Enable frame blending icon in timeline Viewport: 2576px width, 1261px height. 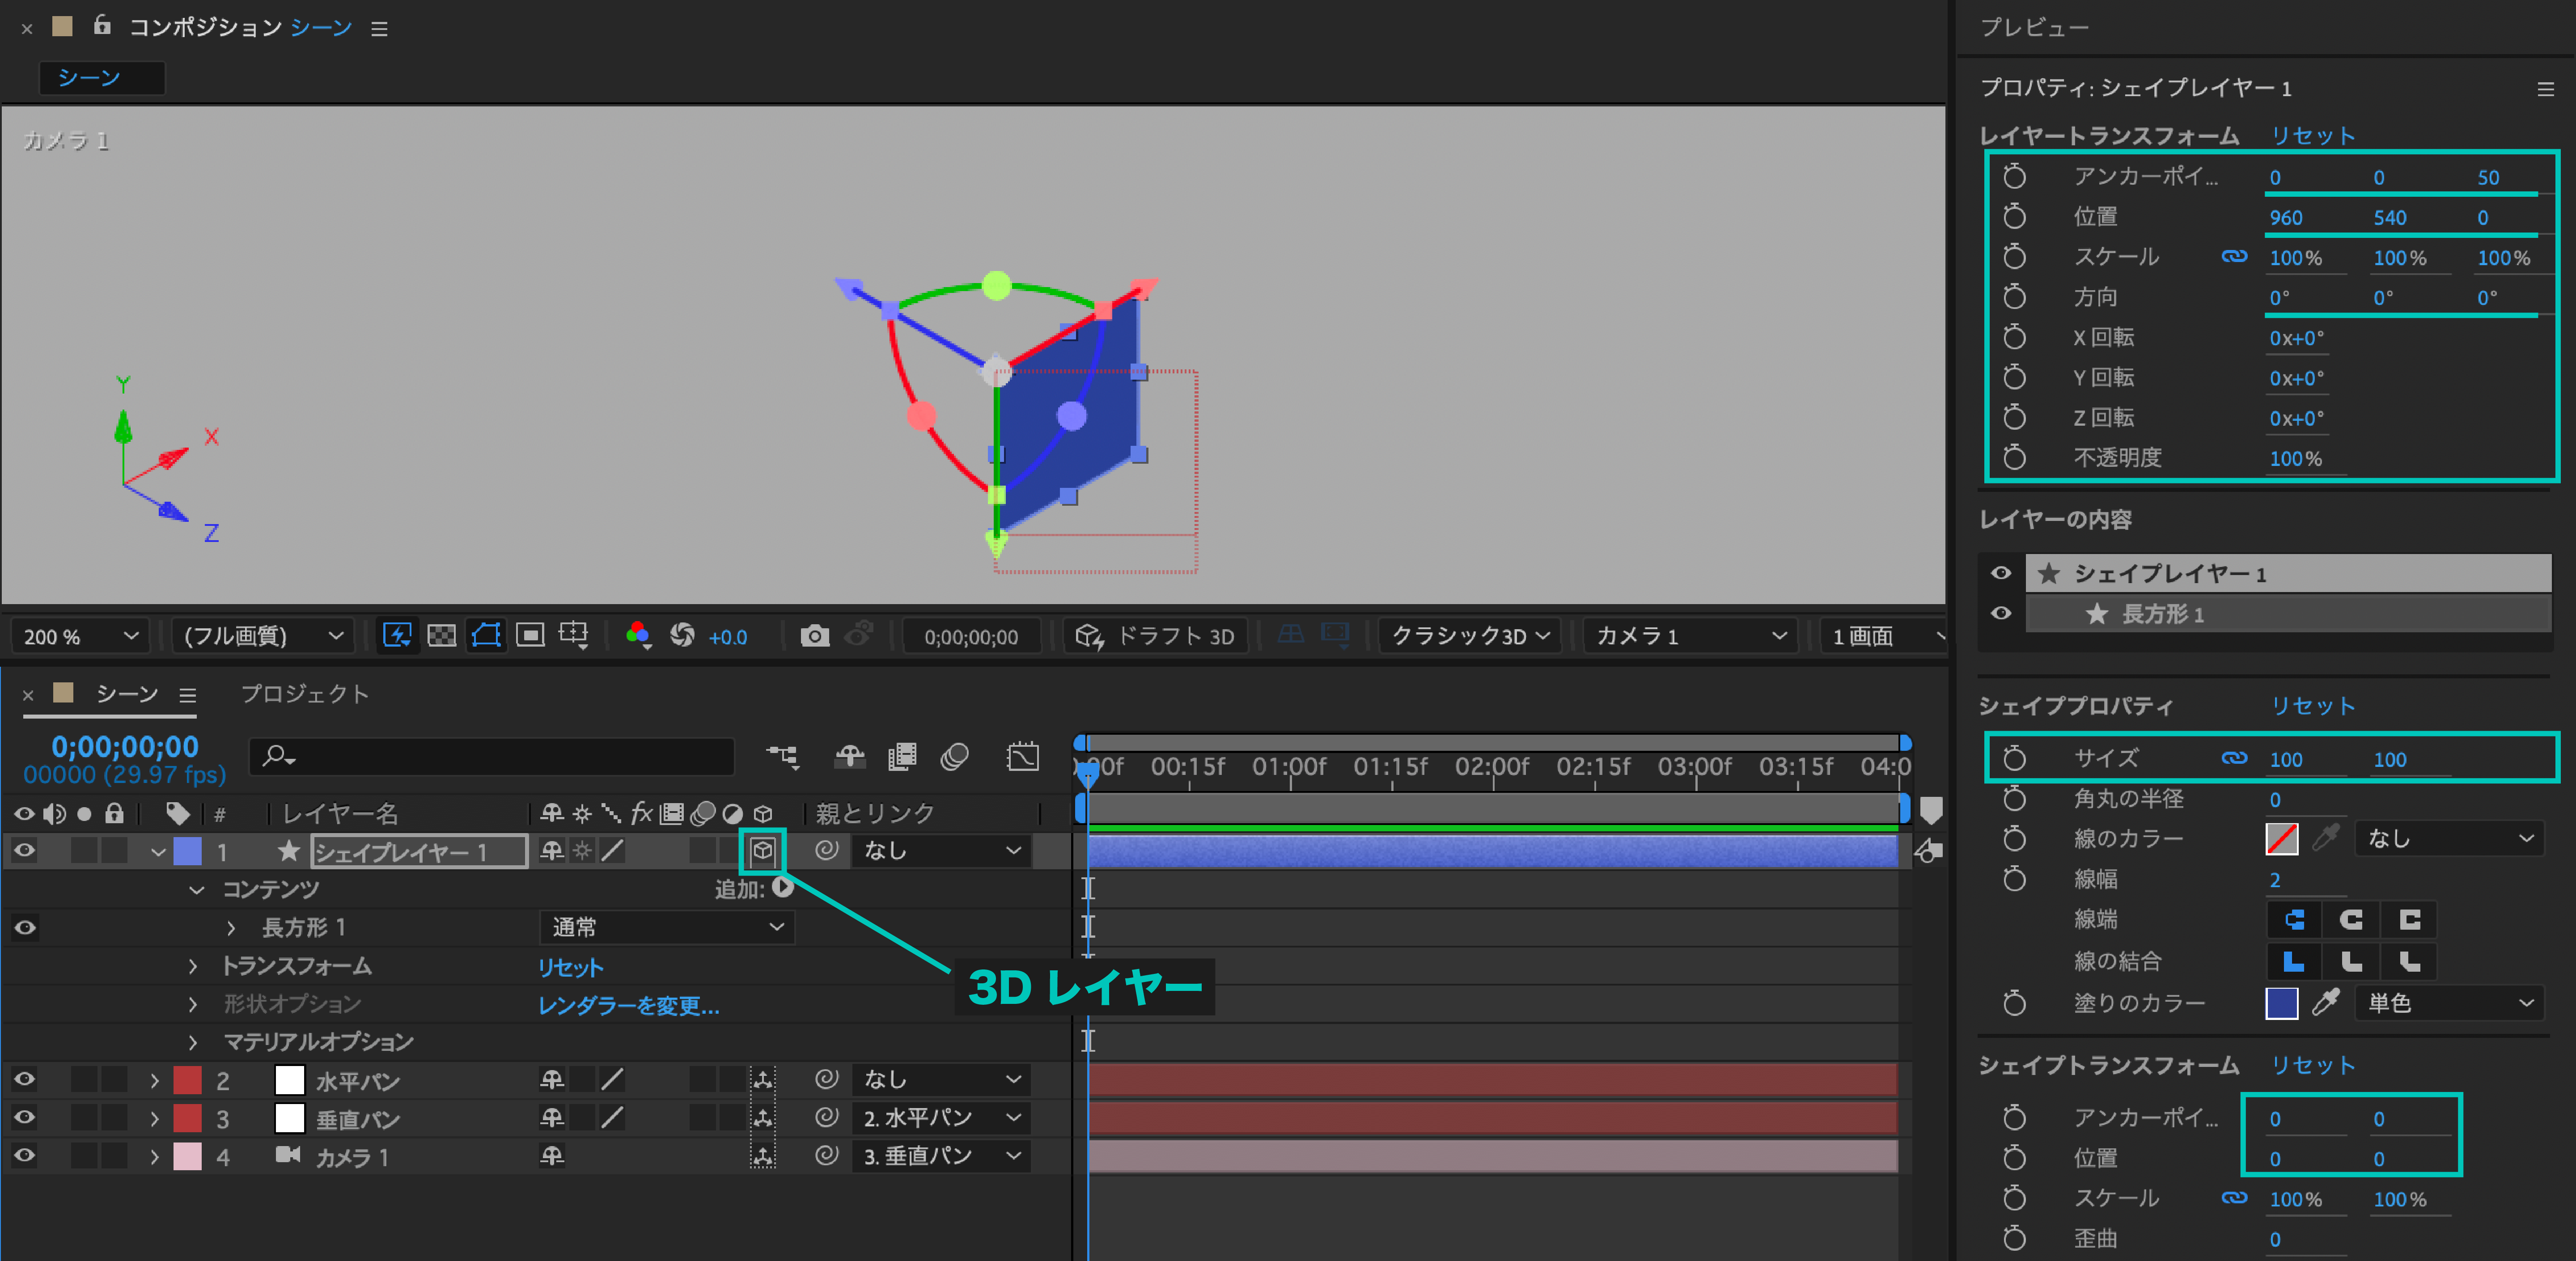coord(902,756)
